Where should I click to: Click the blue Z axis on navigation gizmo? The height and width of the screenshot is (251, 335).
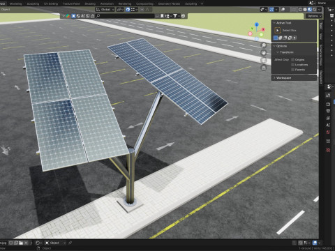(257, 24)
